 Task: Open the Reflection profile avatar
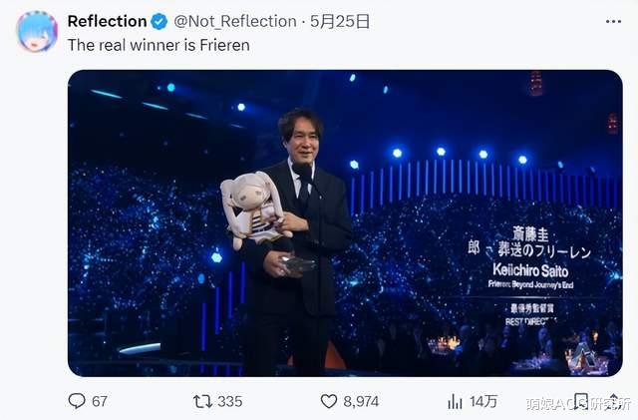point(37,31)
